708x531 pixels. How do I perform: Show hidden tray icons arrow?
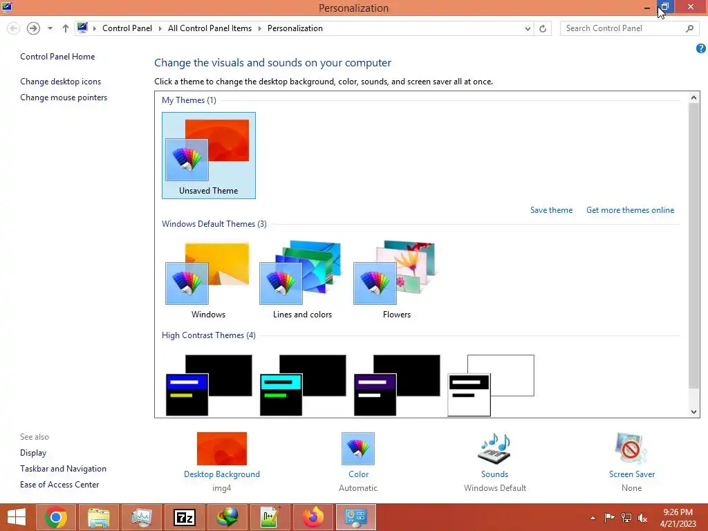tap(593, 517)
